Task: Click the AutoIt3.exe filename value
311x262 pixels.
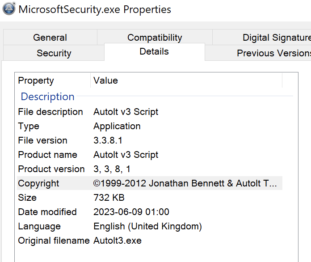Action: 118,241
